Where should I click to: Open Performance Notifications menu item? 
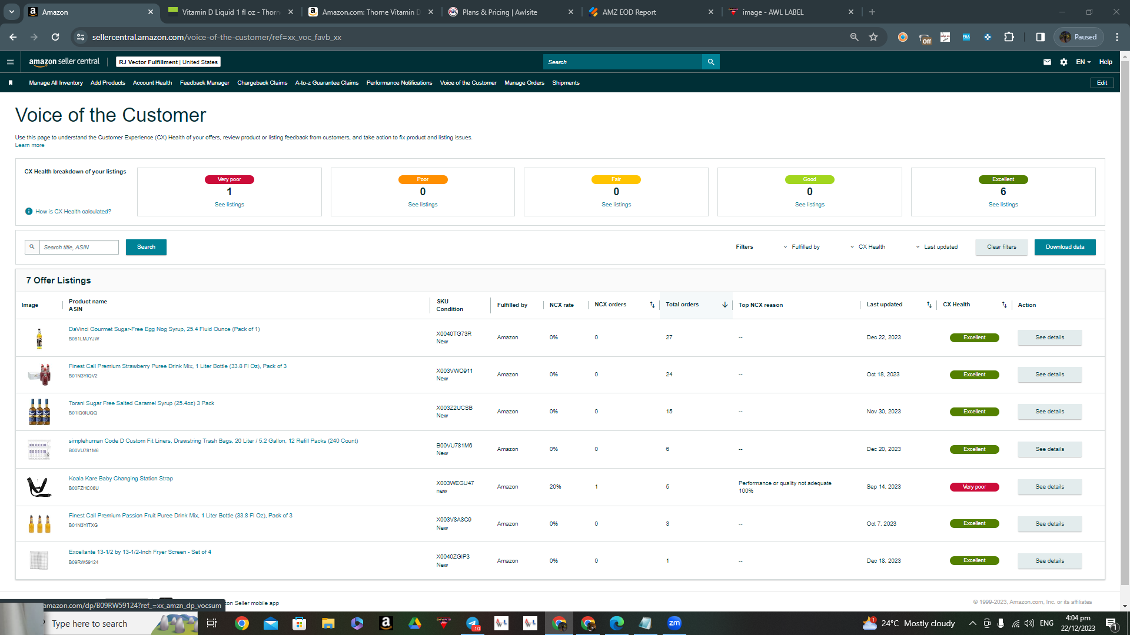(399, 83)
